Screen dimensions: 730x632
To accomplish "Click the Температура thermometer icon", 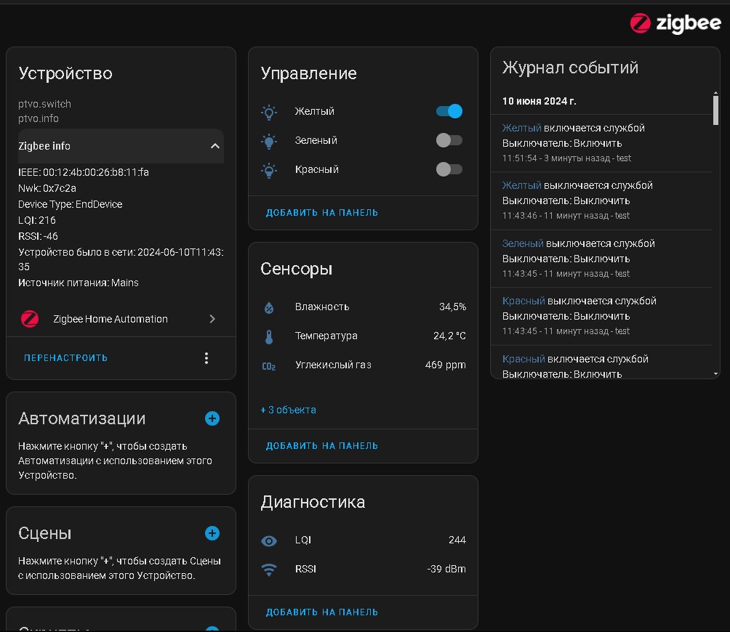I will 269,336.
